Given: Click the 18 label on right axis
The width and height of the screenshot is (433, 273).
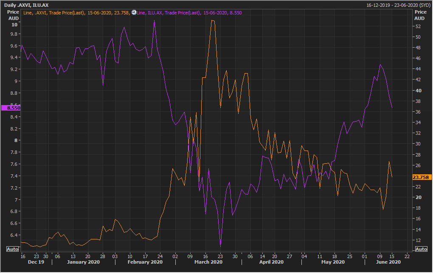Looking at the screenshot, I should (x=418, y=208).
